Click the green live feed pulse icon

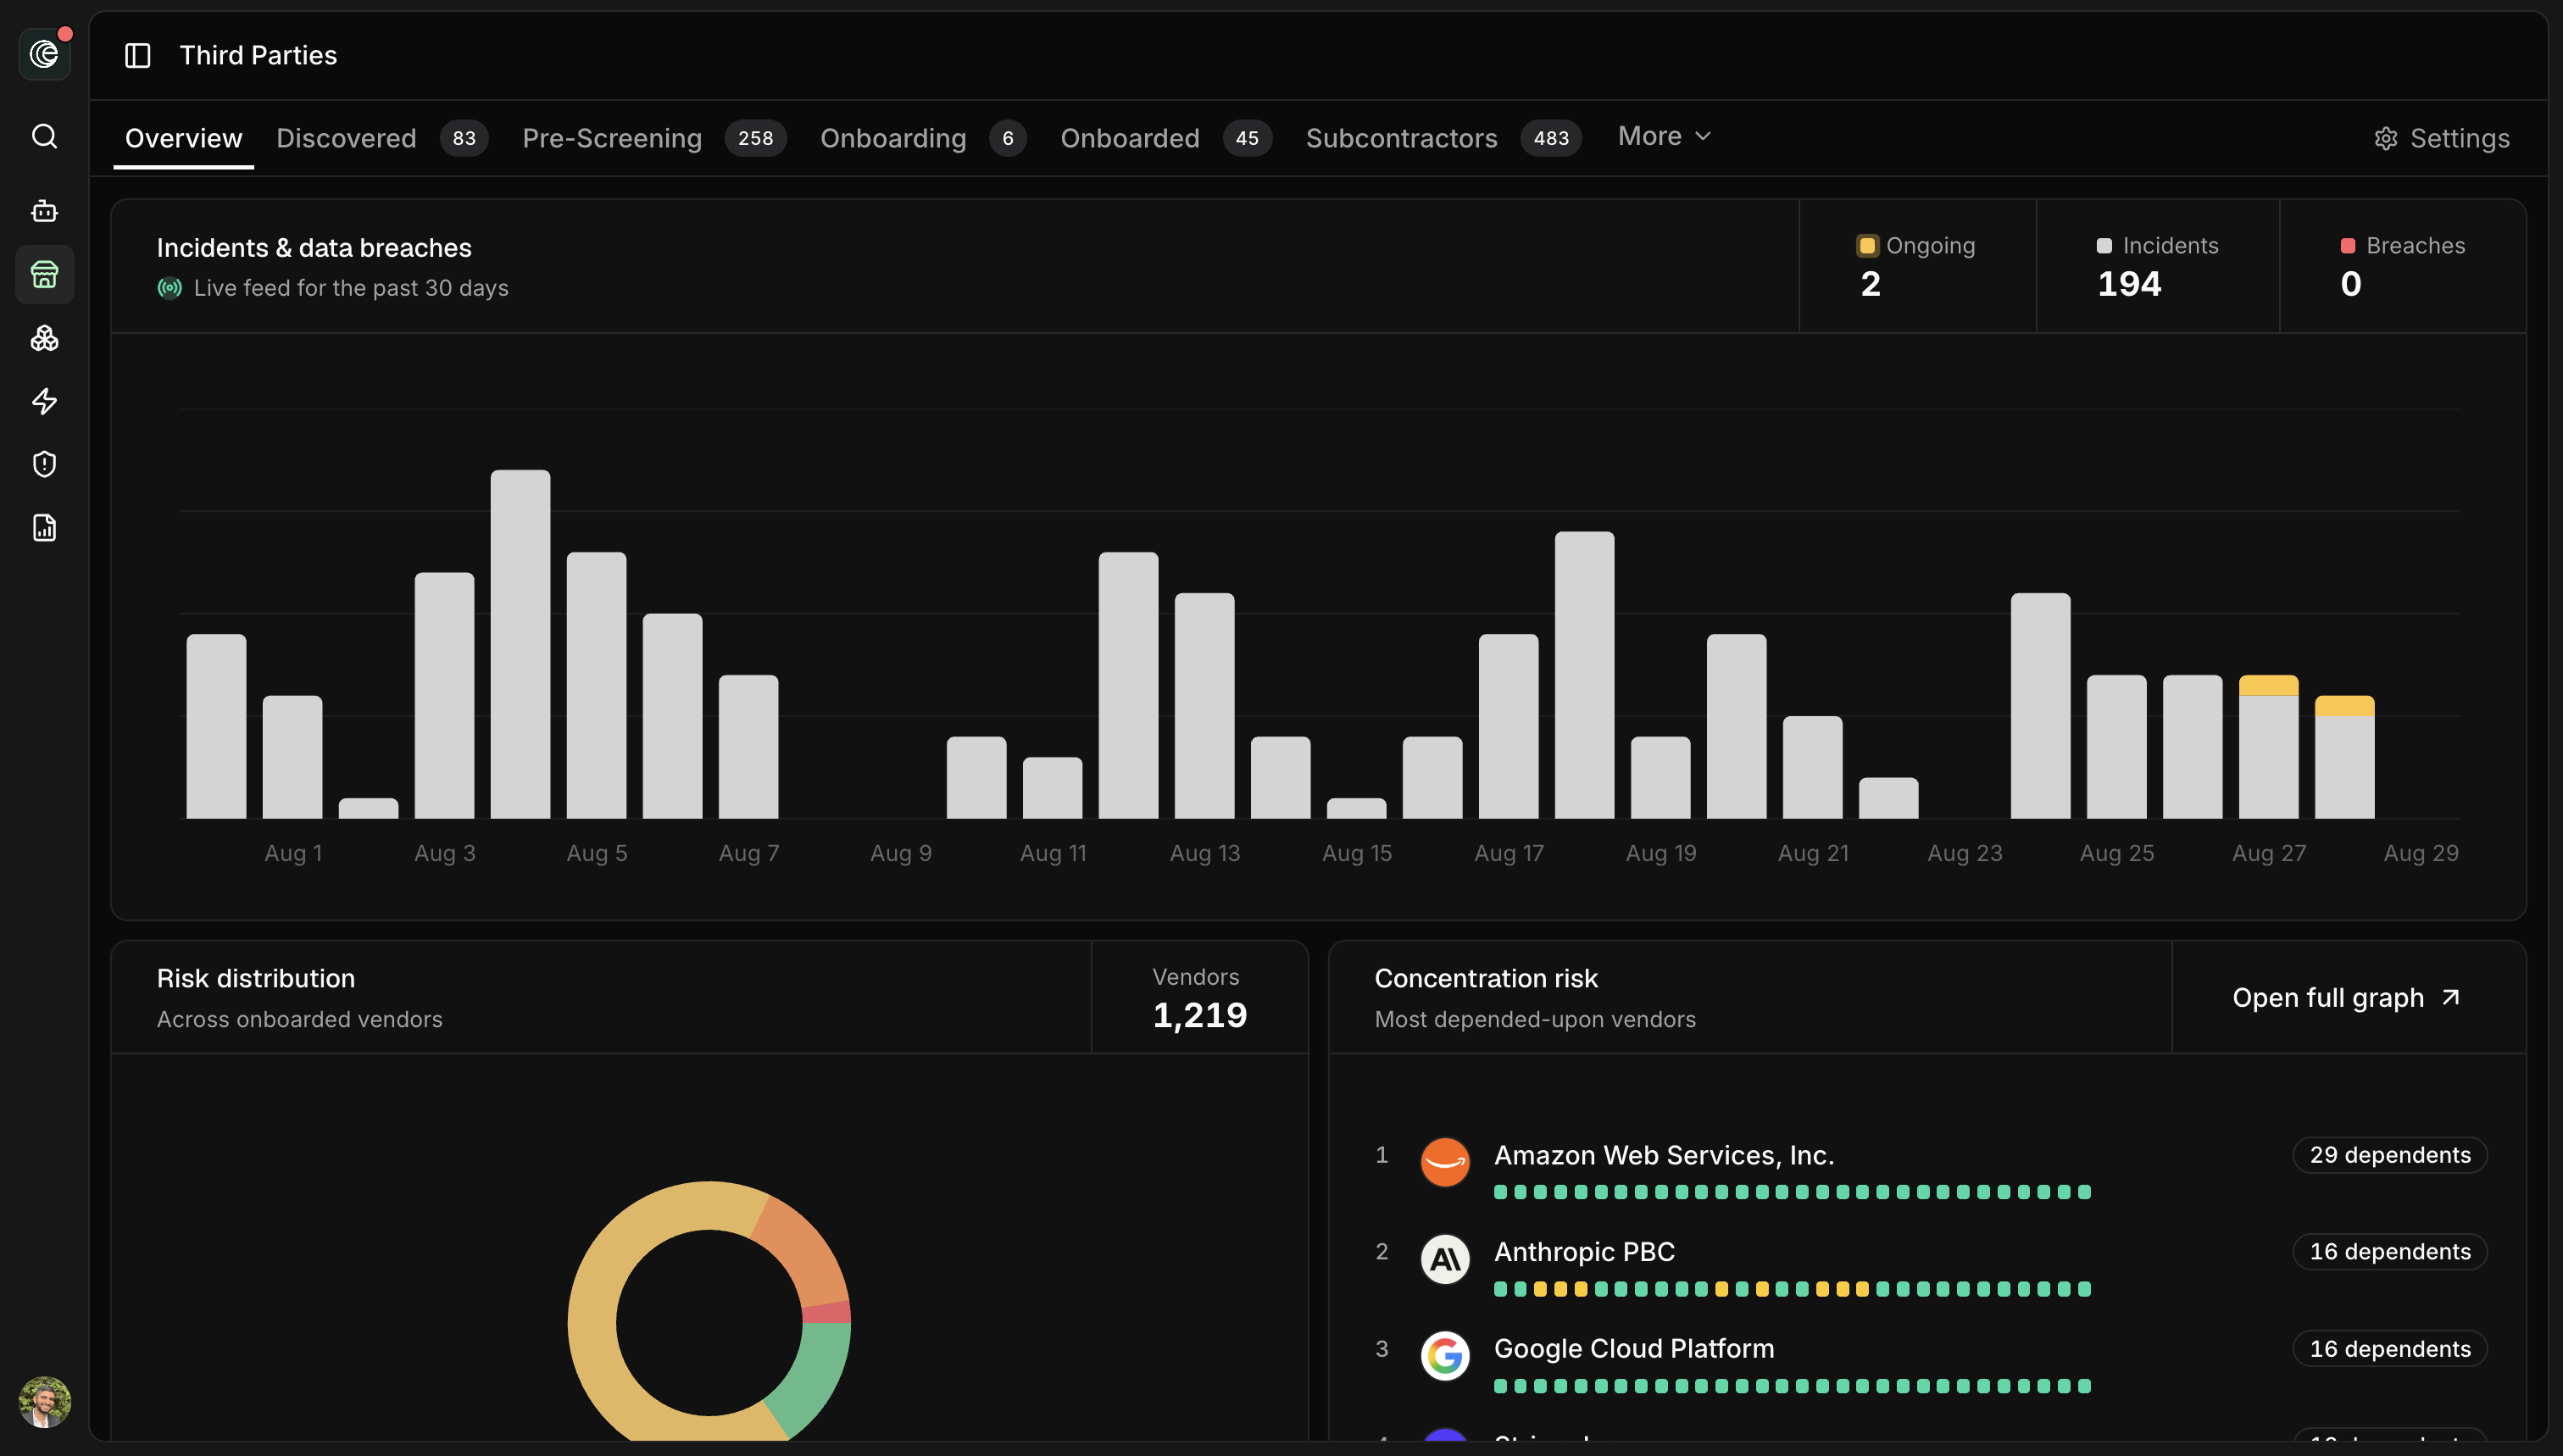point(170,288)
